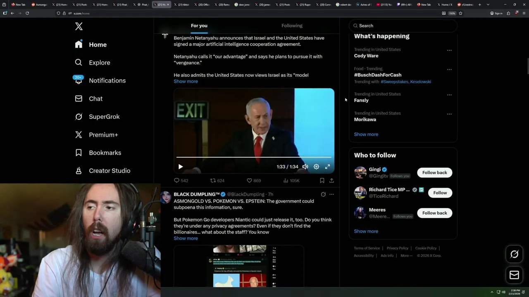The width and height of the screenshot is (529, 297).
Task: Open #Sweepstakes, Keselowski trending link
Action: pos(406,82)
